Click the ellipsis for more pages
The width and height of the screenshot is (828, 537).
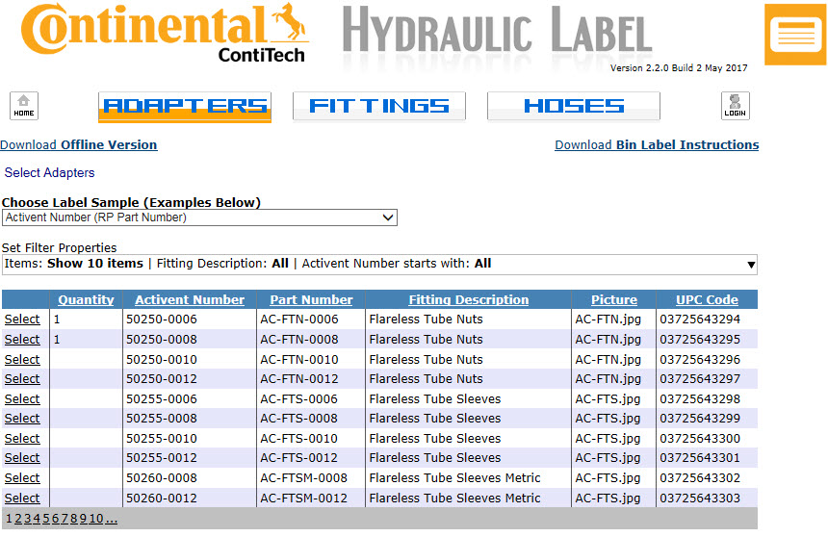(112, 519)
